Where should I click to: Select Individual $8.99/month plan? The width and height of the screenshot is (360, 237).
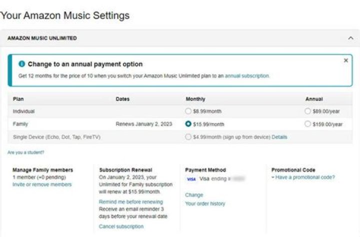[188, 111]
